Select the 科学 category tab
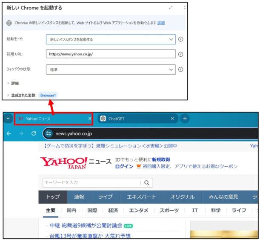 (216, 211)
